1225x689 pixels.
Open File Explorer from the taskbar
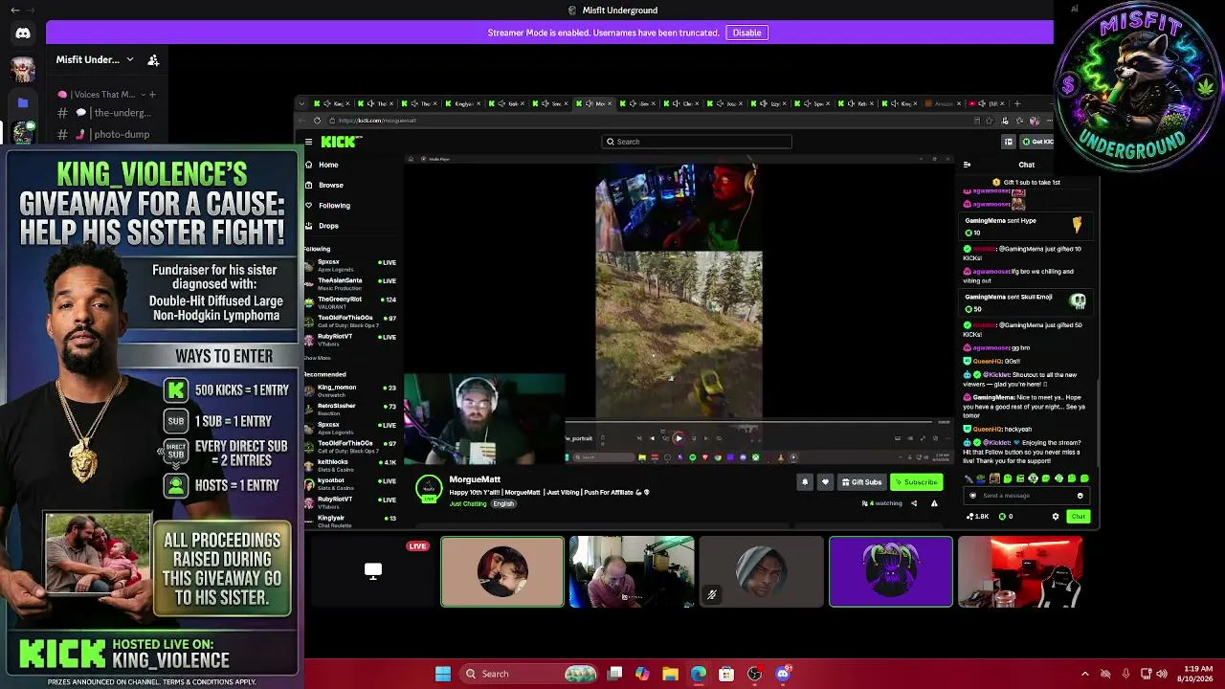pos(670,674)
